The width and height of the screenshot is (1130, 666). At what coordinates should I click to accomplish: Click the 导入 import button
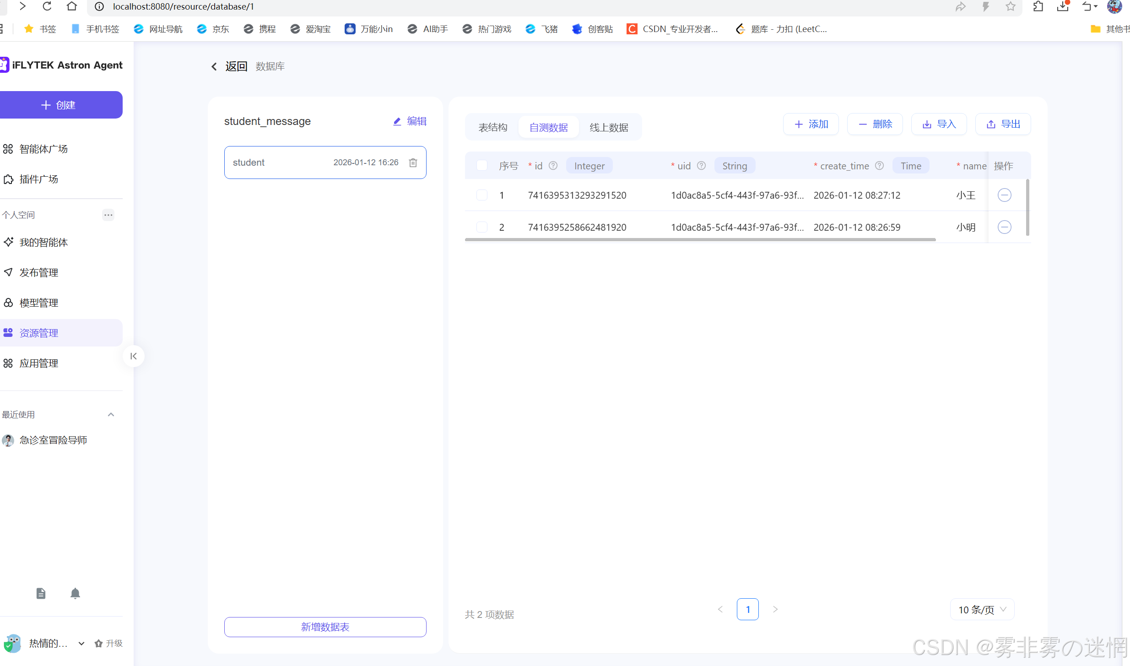pyautogui.click(x=939, y=124)
